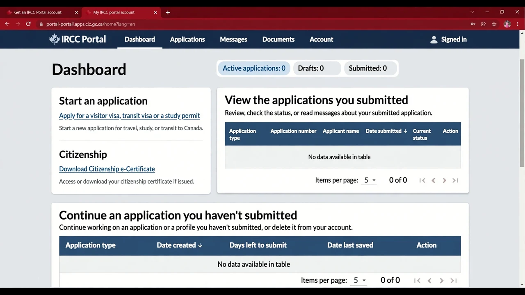
Task: Open the Chrome profile avatar
Action: tap(507, 24)
